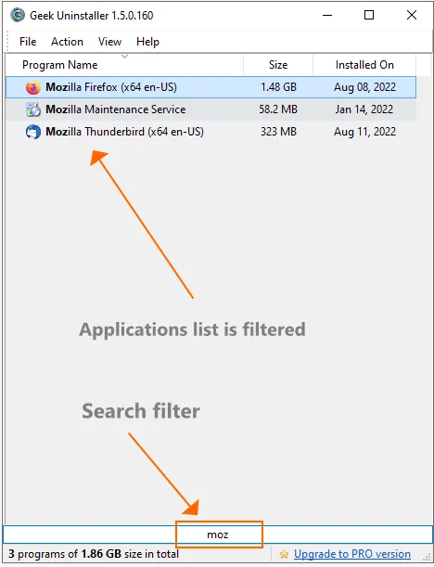Sort programs by Installed On column
The width and height of the screenshot is (434, 567).
(x=364, y=65)
